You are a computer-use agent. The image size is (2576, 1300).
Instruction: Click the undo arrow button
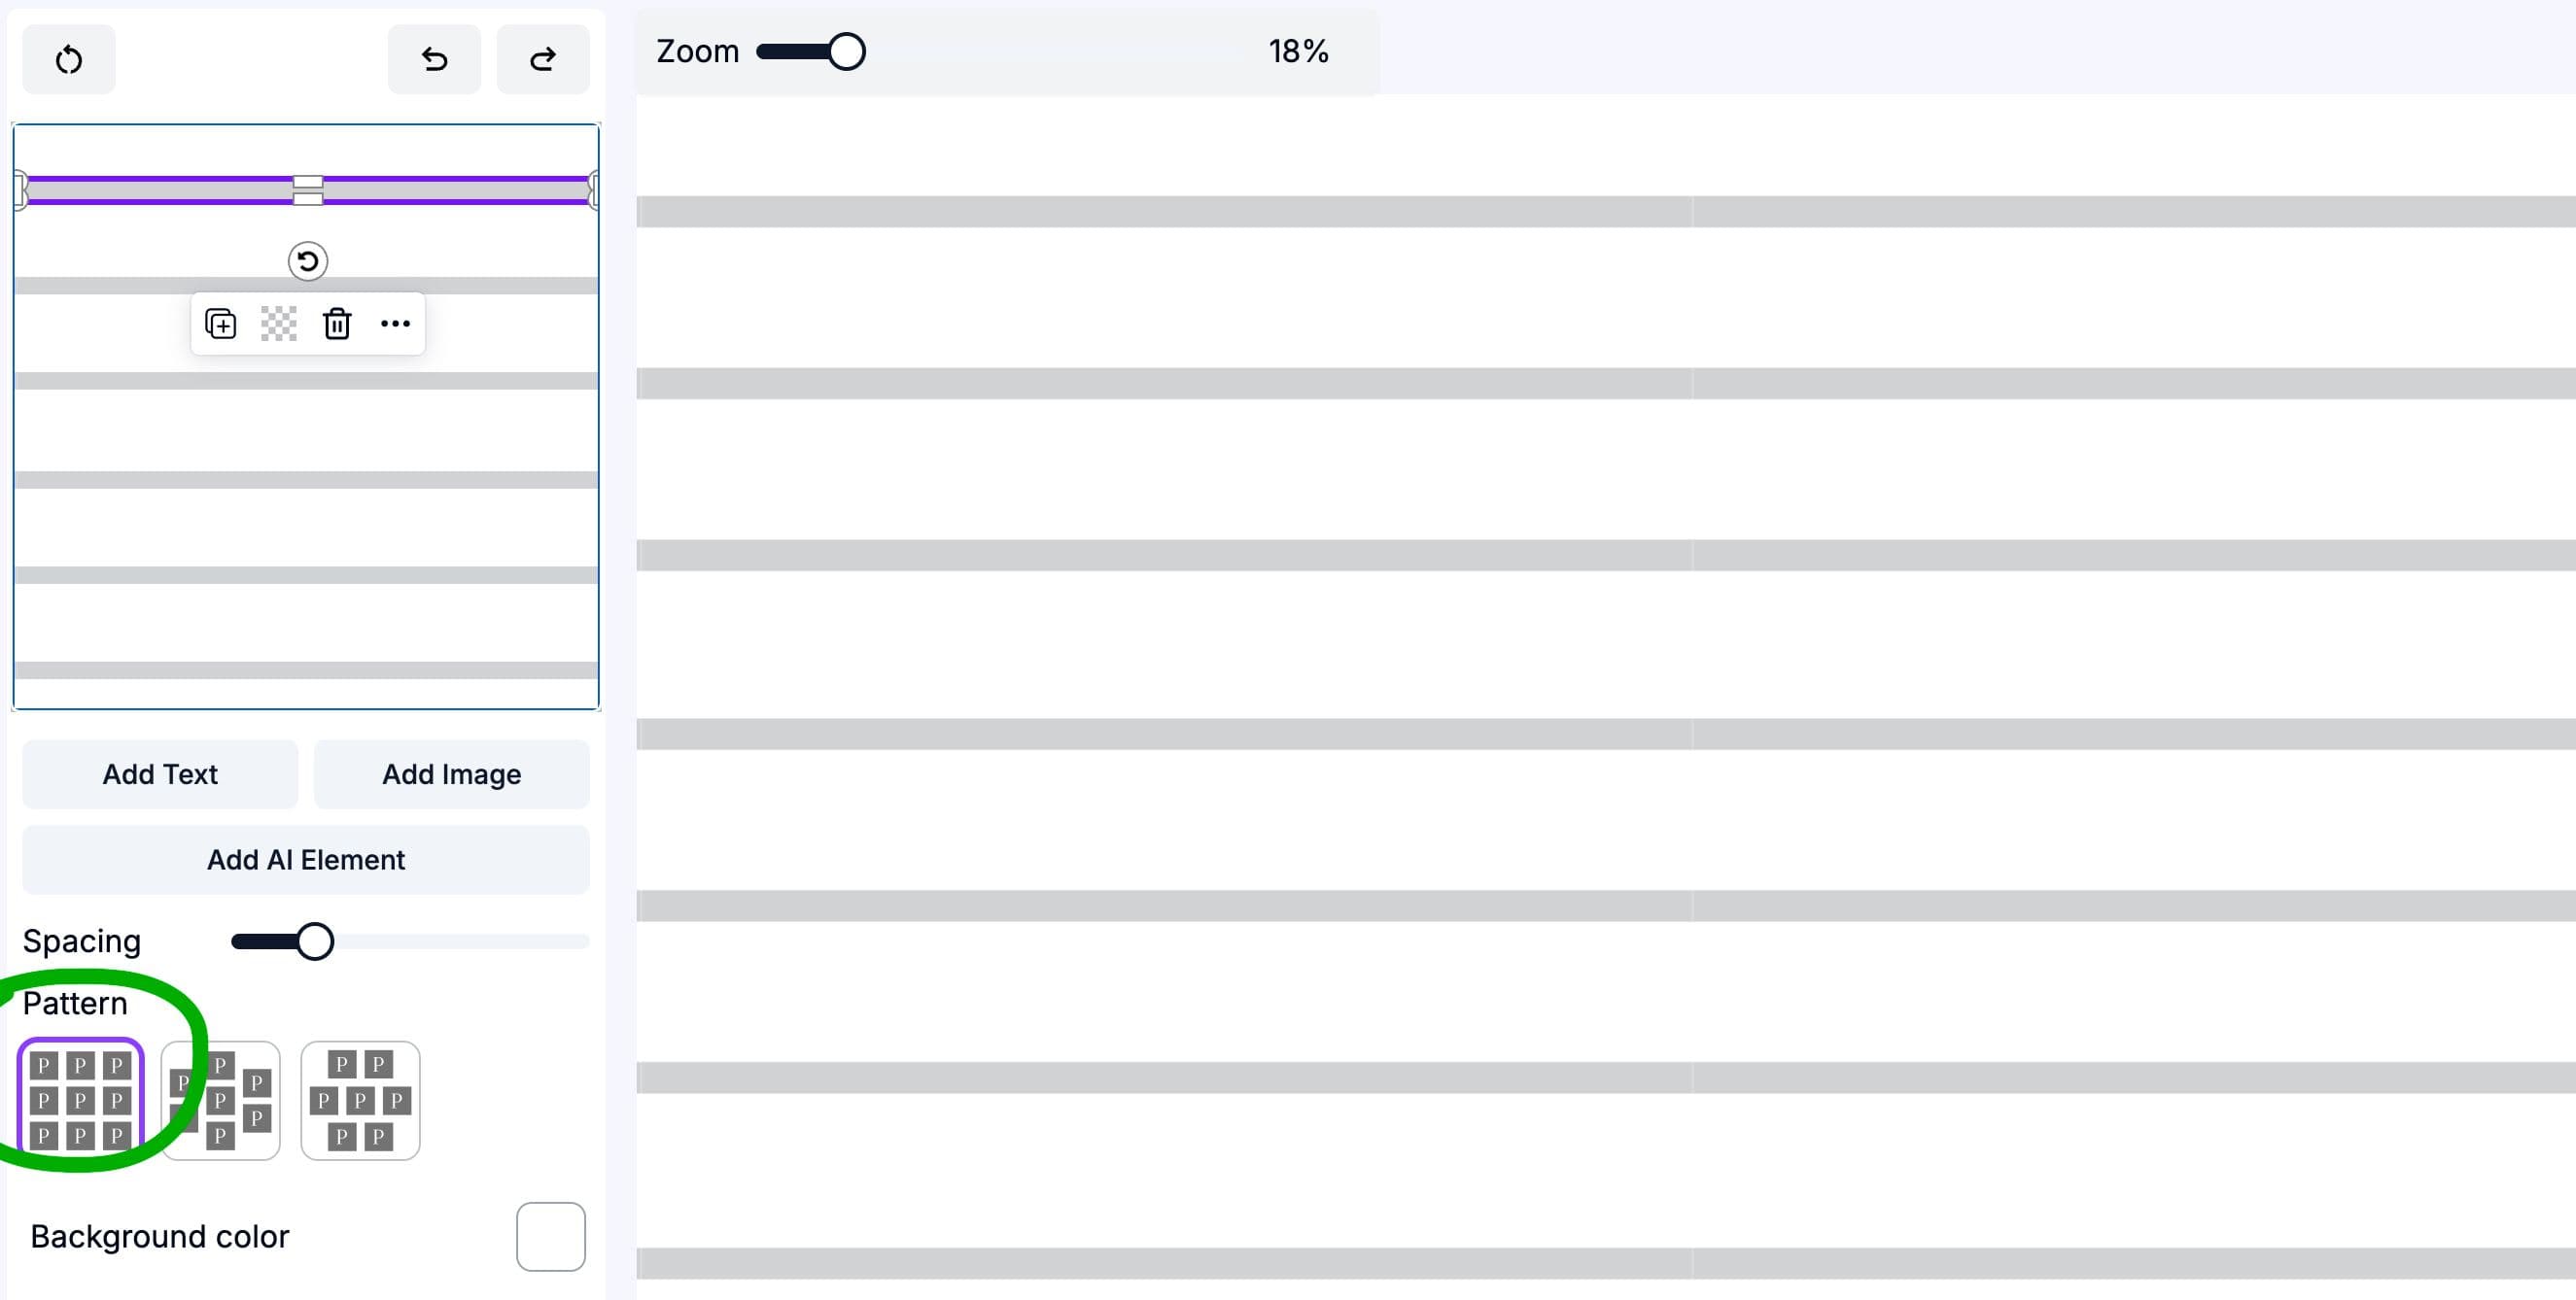point(434,60)
